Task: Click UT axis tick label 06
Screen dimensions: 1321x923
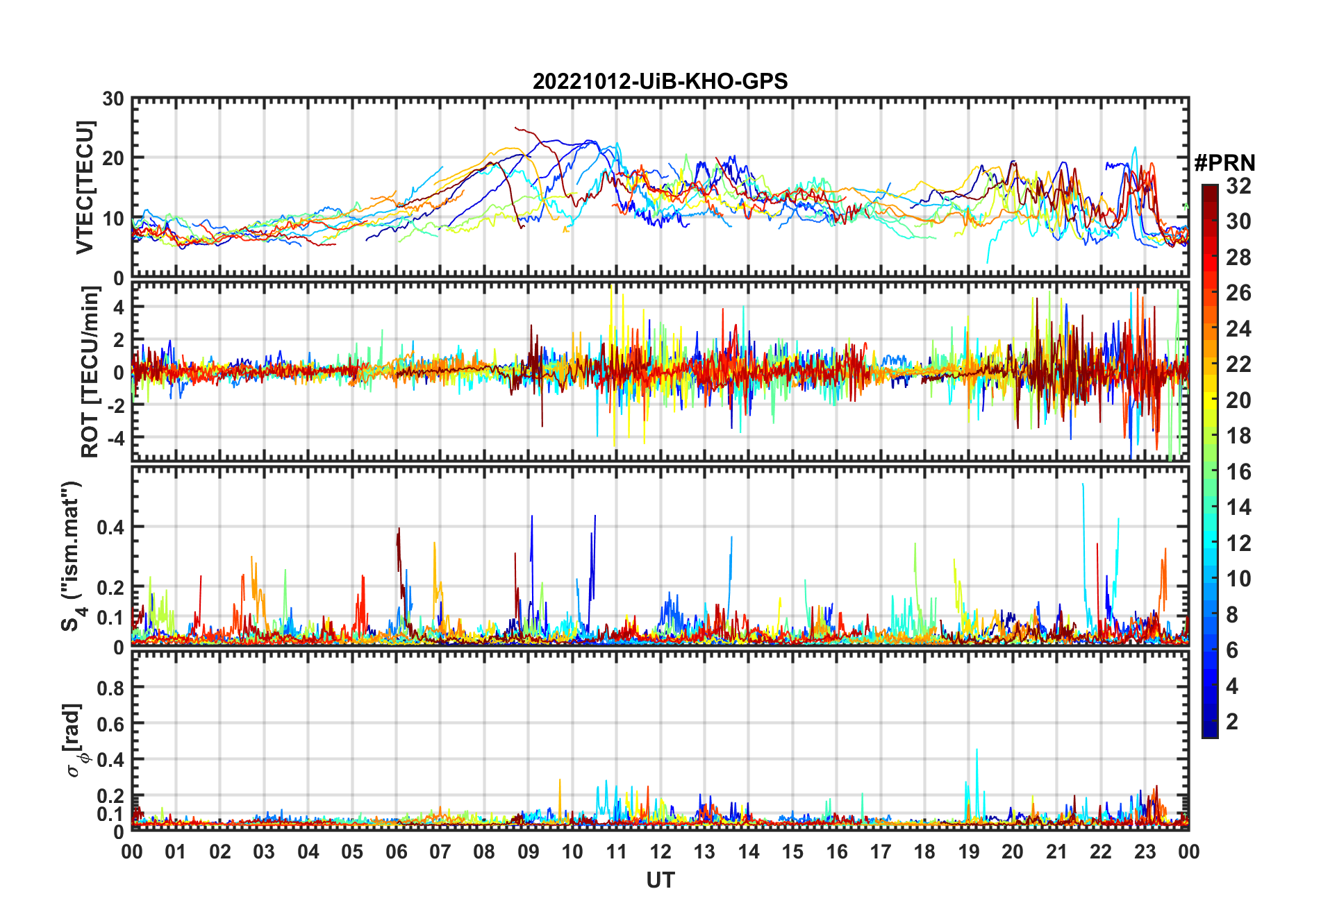Action: 397,852
